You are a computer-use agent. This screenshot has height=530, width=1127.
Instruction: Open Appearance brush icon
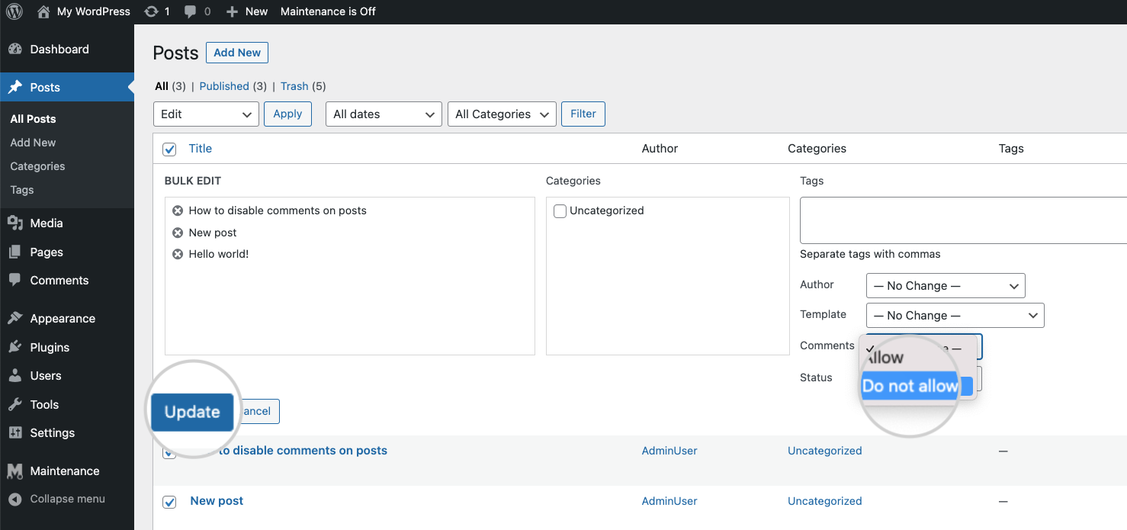point(15,318)
